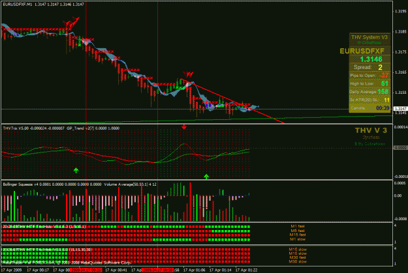
Task: Click the 17 Apr 01:22 time axis label
Action: (x=246, y=270)
